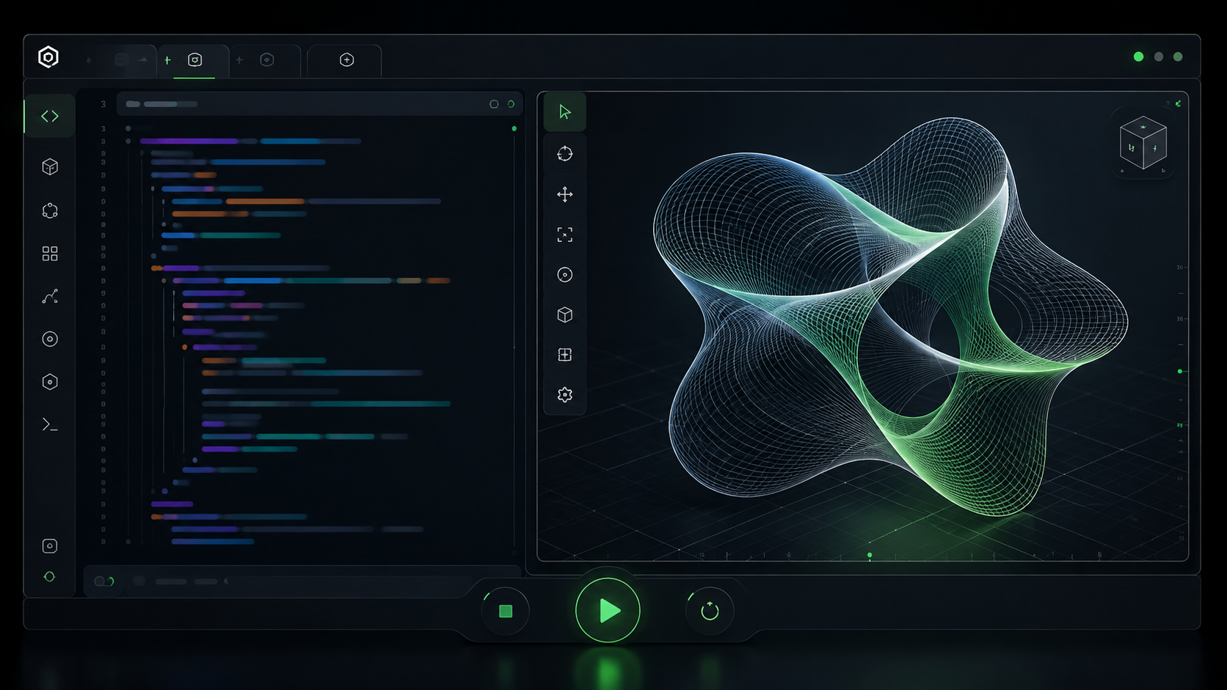This screenshot has width=1227, height=690.
Task: Select the arrow cursor tool in the viewport toolbar
Action: point(564,112)
